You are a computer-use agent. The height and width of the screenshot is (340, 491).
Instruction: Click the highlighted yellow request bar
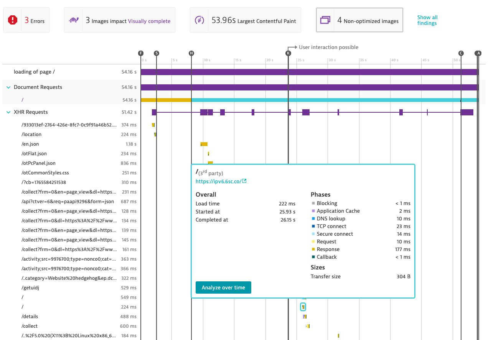click(x=303, y=307)
